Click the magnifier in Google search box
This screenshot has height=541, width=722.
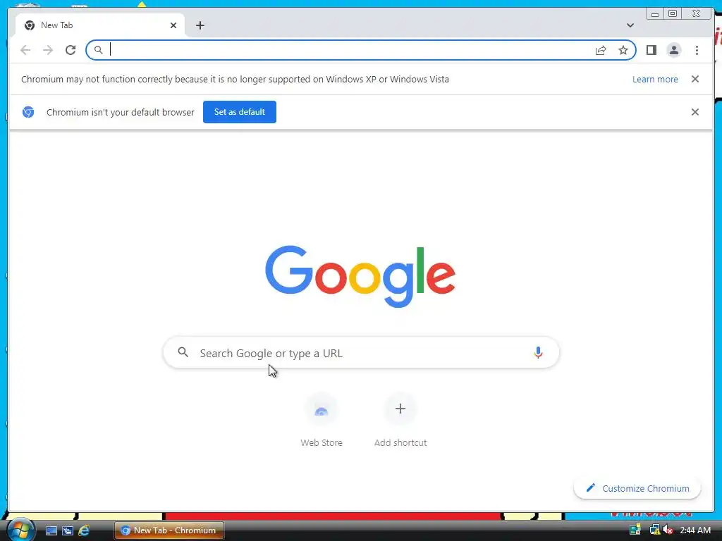pos(183,352)
